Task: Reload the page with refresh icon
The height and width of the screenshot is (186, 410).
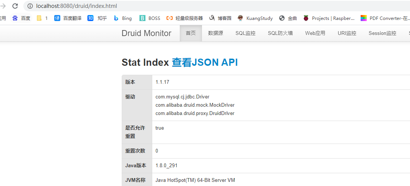Action: tap(15, 6)
